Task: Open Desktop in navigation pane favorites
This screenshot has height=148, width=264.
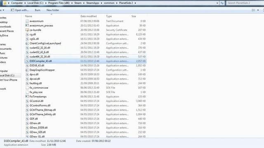Action: coord(4,22)
